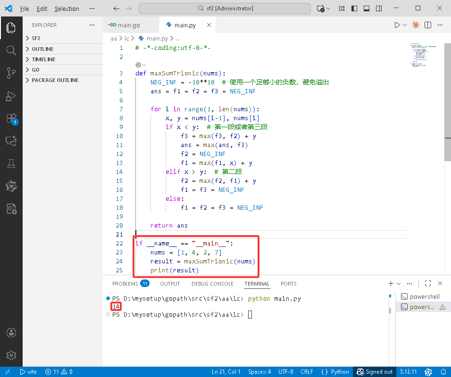Expand the PACKAGE OUTLINE section
This screenshot has width=451, height=377.
[x=63, y=80]
